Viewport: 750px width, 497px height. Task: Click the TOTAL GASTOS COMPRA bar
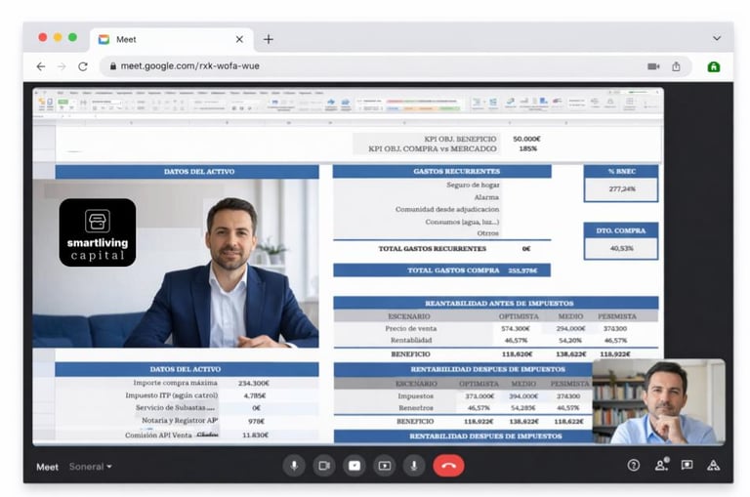[442, 270]
